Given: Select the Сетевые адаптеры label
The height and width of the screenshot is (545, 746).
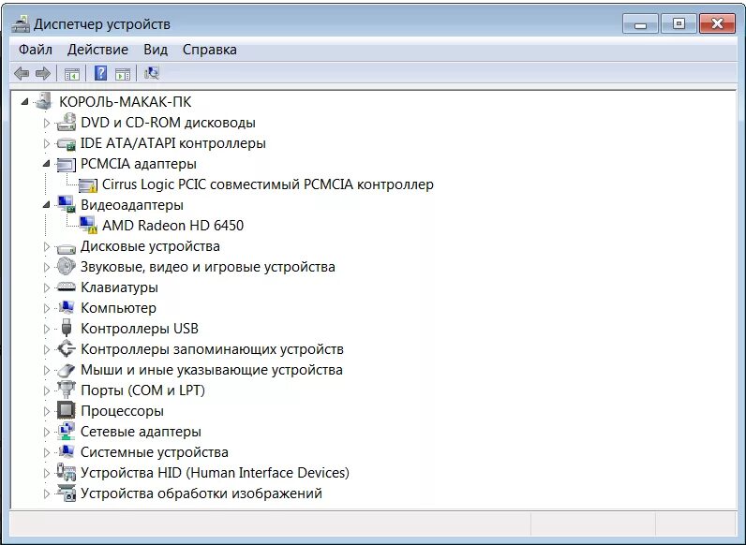Looking at the screenshot, I should 141,432.
